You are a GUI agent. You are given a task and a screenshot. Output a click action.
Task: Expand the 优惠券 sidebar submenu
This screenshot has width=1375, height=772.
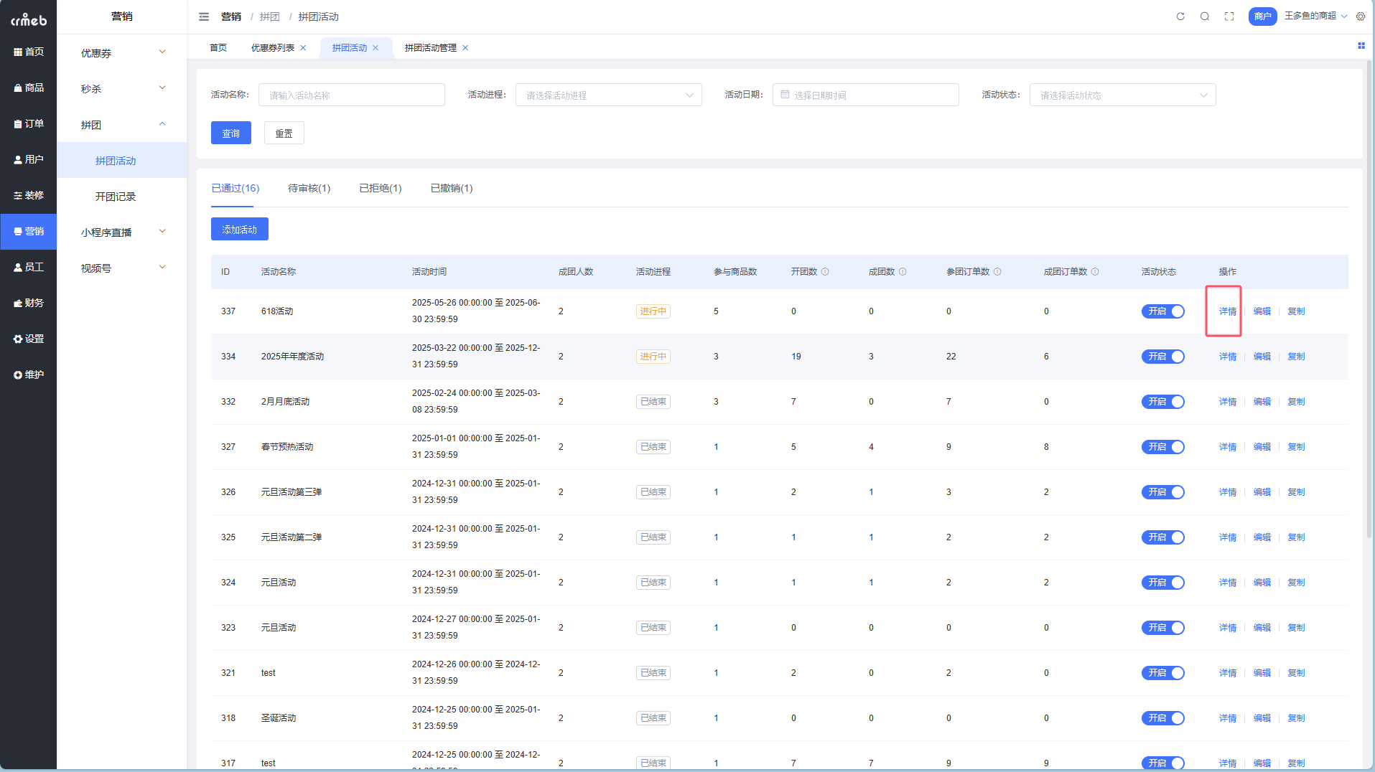pos(122,53)
